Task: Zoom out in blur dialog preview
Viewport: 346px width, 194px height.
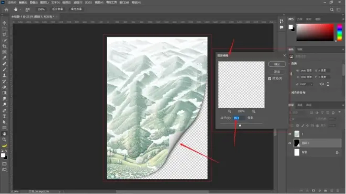Action: [x=230, y=111]
